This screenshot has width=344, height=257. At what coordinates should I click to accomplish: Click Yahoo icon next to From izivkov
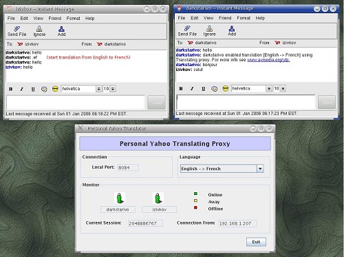pos(277,43)
